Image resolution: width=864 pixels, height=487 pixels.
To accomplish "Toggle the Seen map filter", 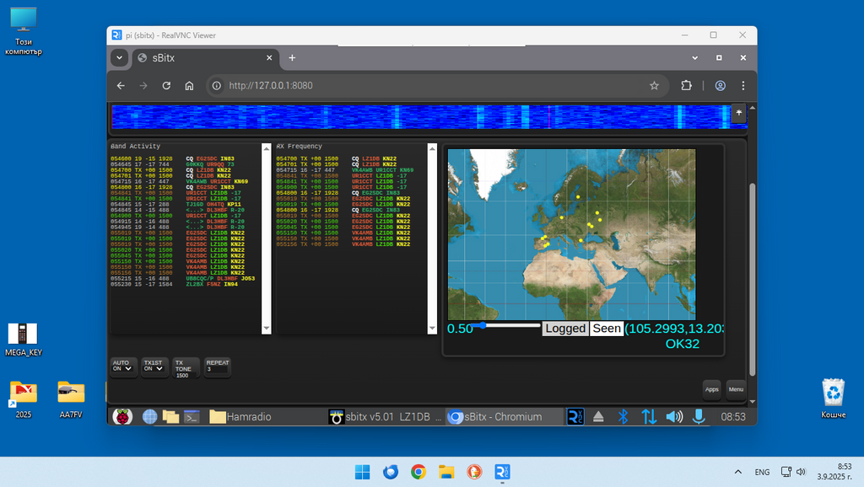I will coord(606,329).
